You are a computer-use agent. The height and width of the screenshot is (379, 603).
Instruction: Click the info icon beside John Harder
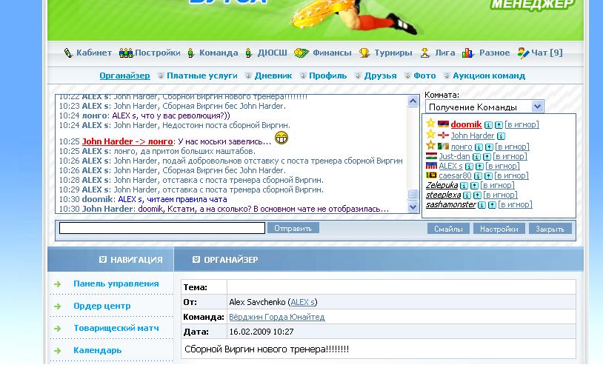pyautogui.click(x=501, y=136)
